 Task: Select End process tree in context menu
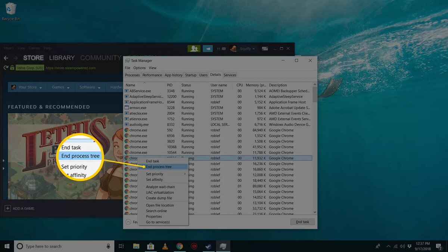[x=163, y=167]
